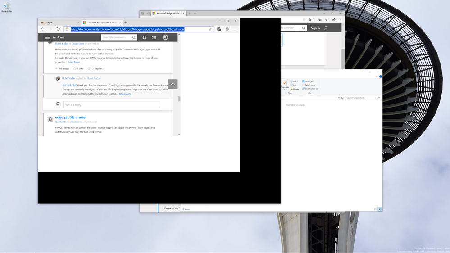Open the tab list chevron in back Edge
450x253 pixels.
coord(195,13)
